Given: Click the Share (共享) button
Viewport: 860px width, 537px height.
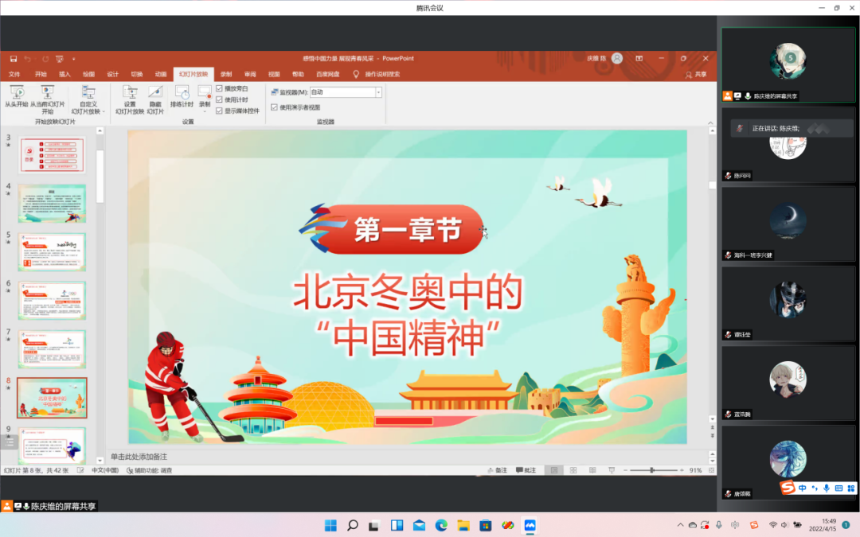Looking at the screenshot, I should [x=696, y=74].
